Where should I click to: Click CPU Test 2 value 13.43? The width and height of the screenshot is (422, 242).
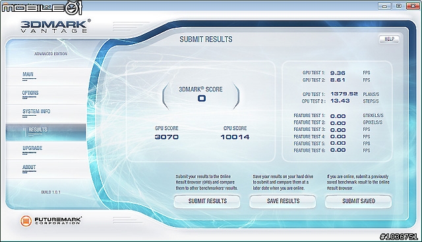point(340,101)
